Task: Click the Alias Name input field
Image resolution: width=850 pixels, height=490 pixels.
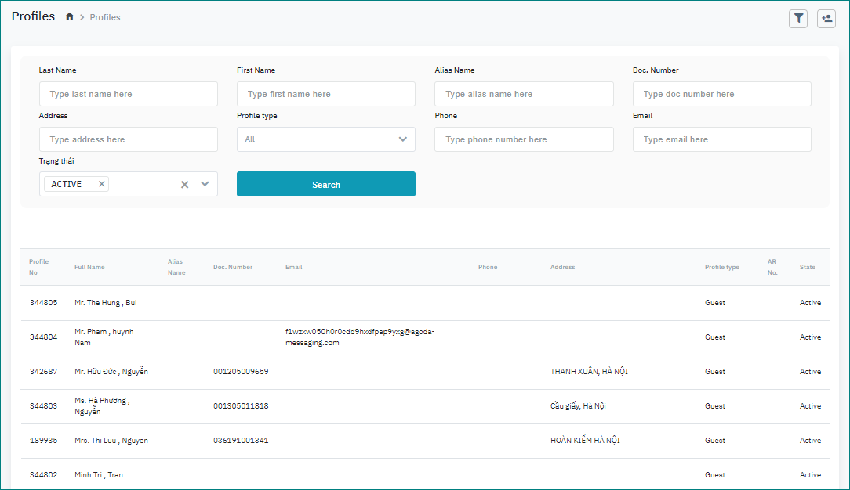Action: tap(524, 94)
